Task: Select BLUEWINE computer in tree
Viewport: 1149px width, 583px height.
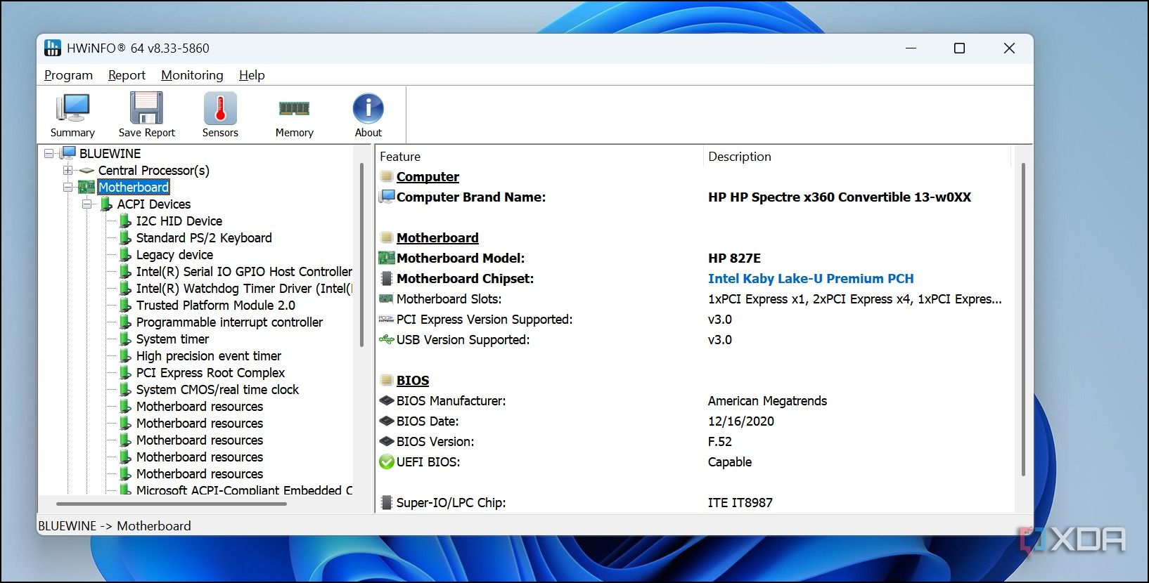Action: click(x=110, y=153)
